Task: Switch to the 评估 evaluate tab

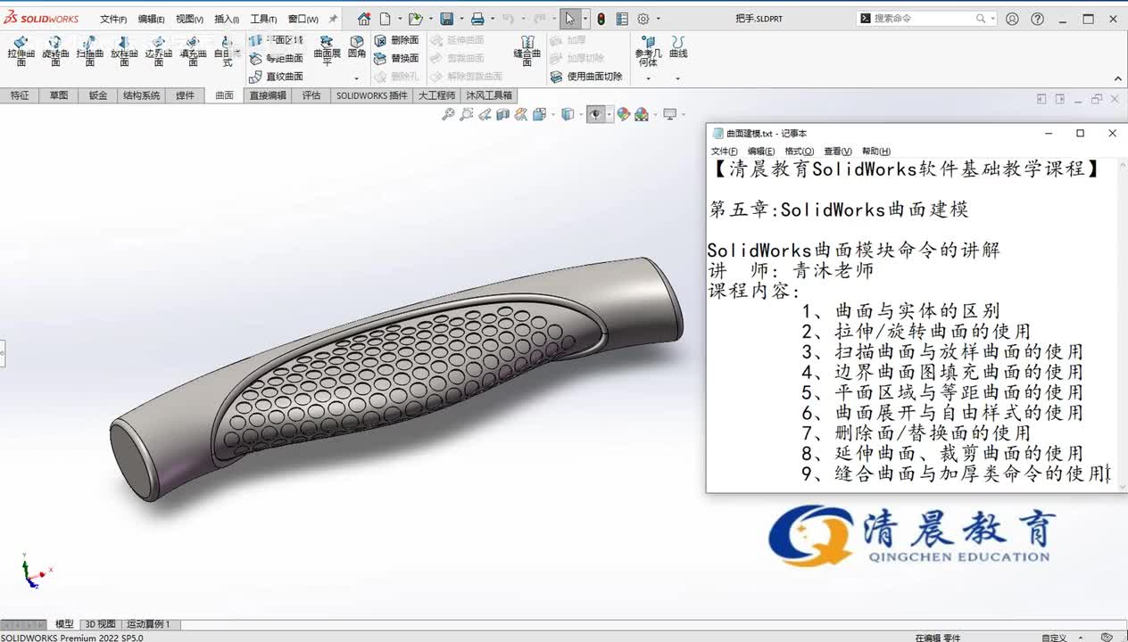Action: pos(311,95)
